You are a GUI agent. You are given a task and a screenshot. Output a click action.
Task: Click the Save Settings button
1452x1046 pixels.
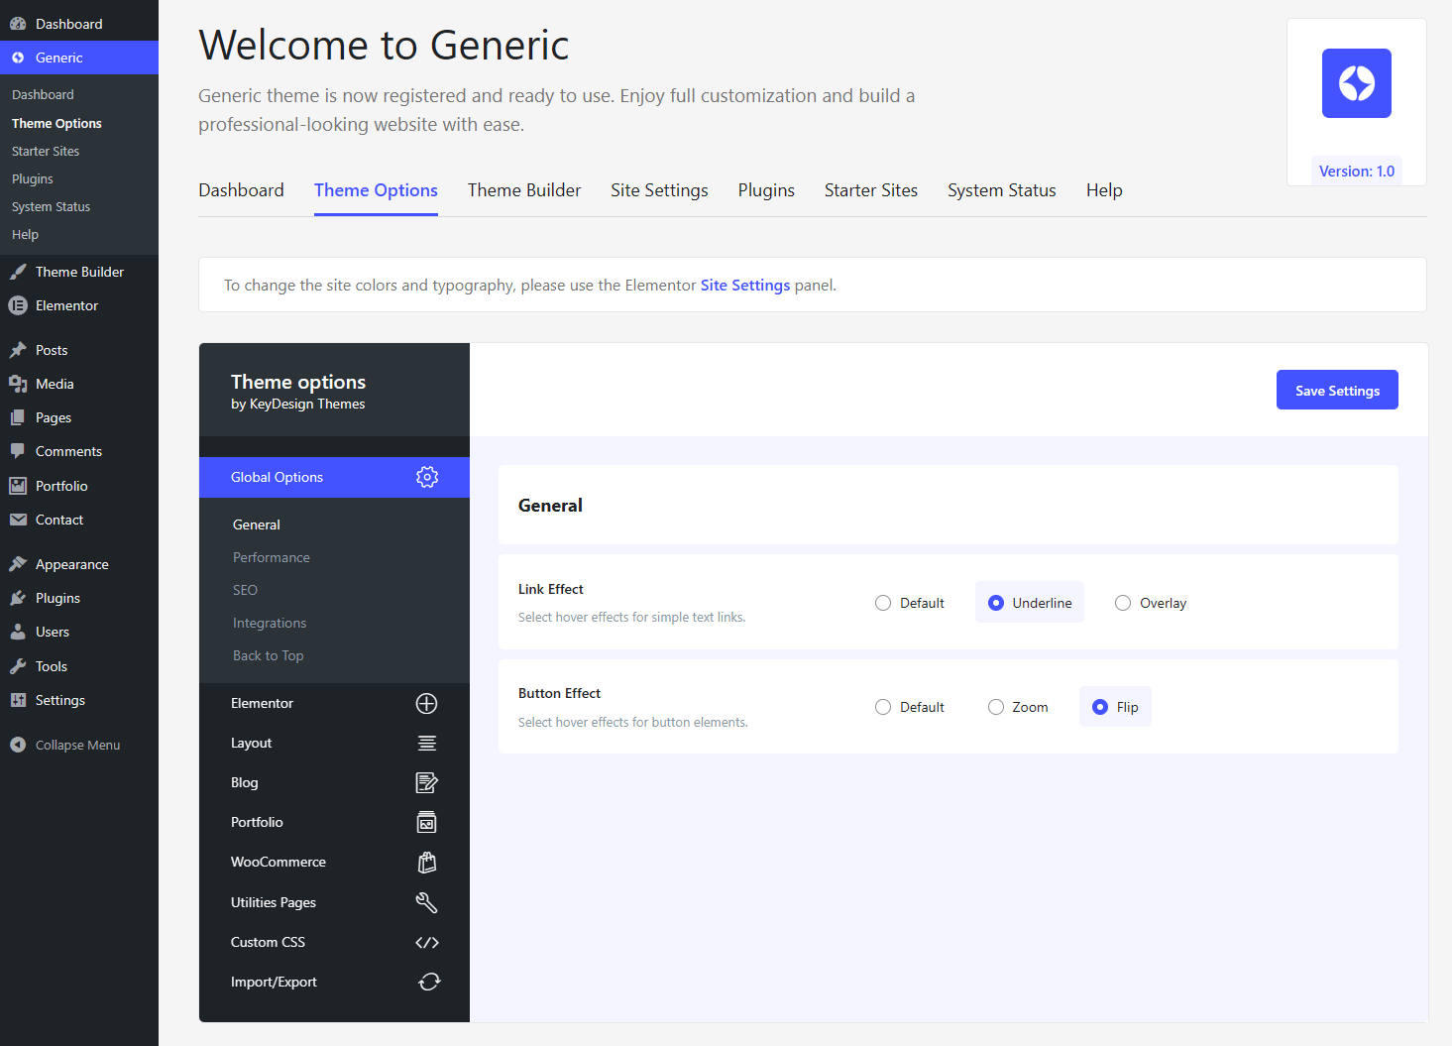1337,390
